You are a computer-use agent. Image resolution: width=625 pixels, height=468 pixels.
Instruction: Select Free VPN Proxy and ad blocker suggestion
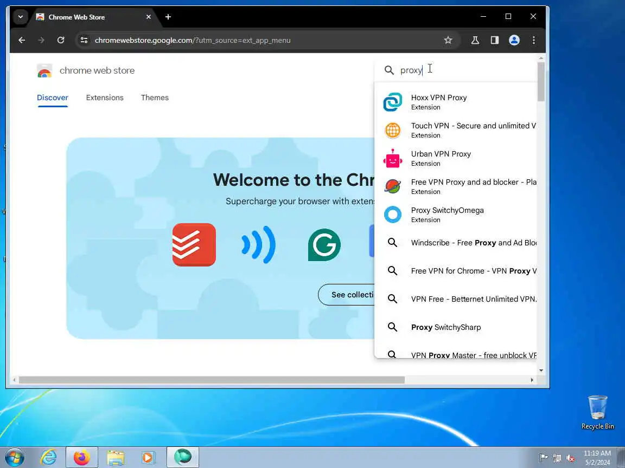[456, 187]
